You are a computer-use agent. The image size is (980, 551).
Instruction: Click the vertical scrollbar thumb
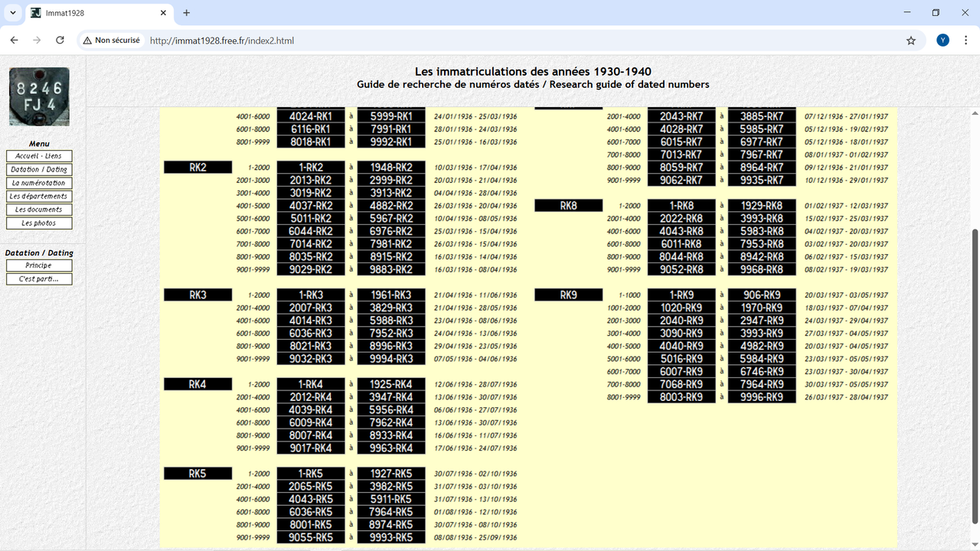(x=975, y=377)
